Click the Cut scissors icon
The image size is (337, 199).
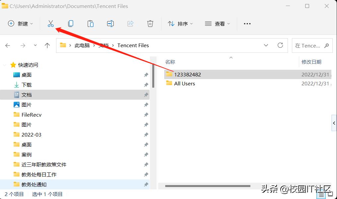50,24
